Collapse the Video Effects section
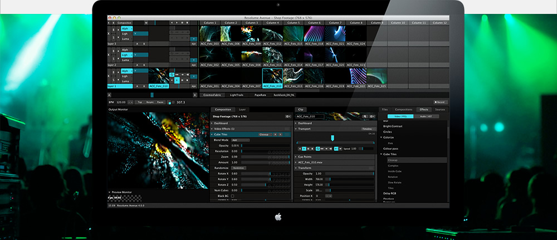This screenshot has height=240, width=557. pos(212,129)
